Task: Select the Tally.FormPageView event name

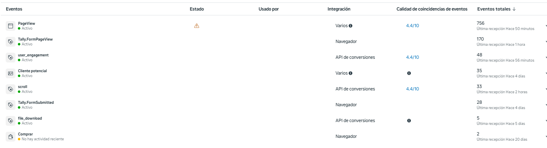Action: 35,39
